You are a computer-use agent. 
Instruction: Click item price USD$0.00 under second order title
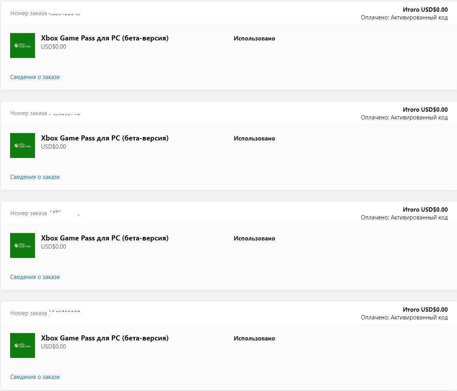coord(54,147)
